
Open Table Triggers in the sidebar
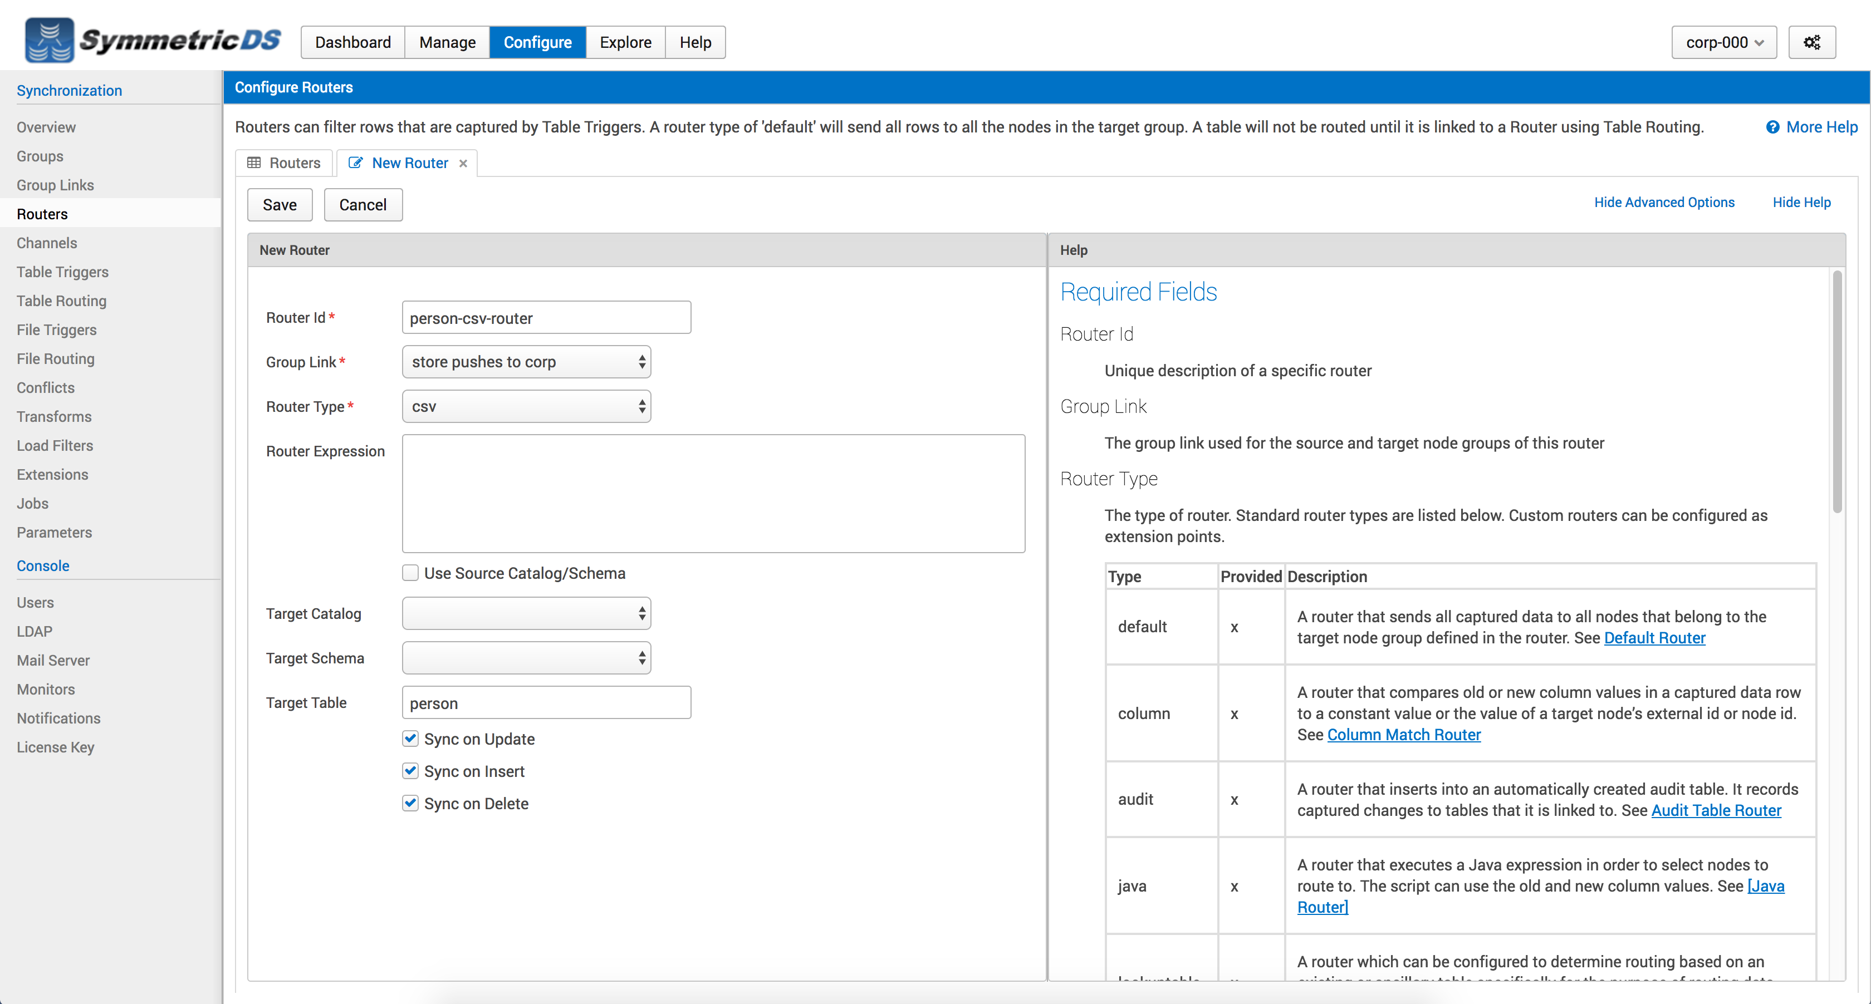point(62,272)
